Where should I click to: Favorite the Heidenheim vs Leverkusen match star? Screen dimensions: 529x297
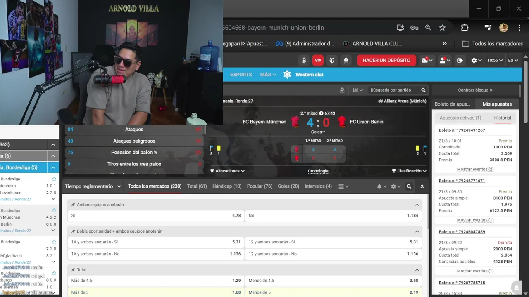tap(54, 179)
